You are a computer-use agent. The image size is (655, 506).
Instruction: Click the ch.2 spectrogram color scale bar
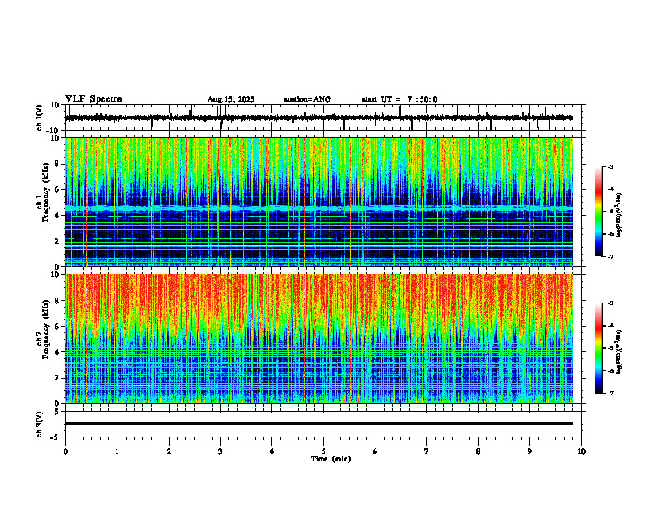point(599,348)
